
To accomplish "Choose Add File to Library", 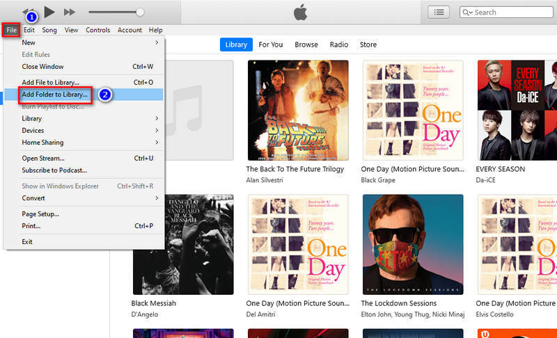I will pyautogui.click(x=84, y=82).
